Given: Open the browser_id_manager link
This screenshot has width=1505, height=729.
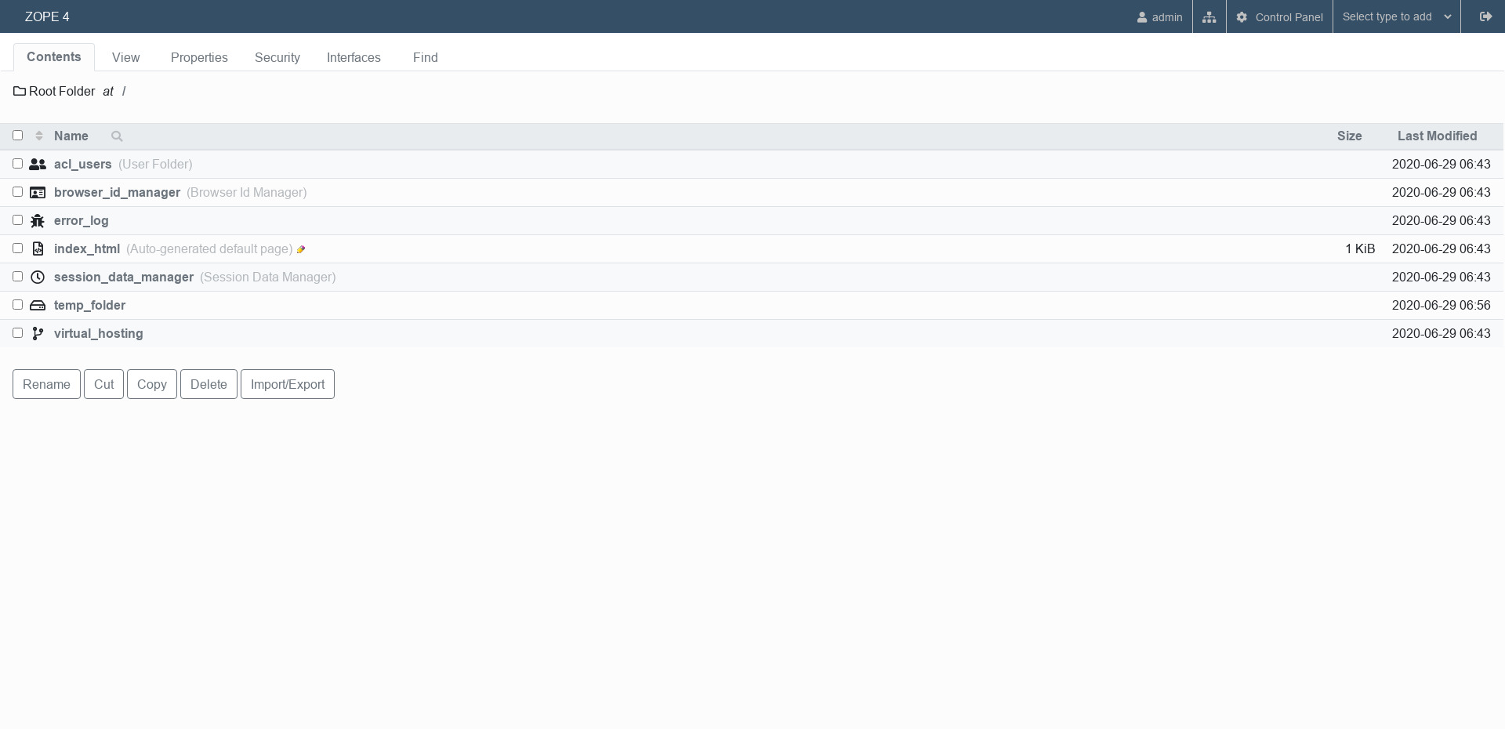Looking at the screenshot, I should coord(117,193).
